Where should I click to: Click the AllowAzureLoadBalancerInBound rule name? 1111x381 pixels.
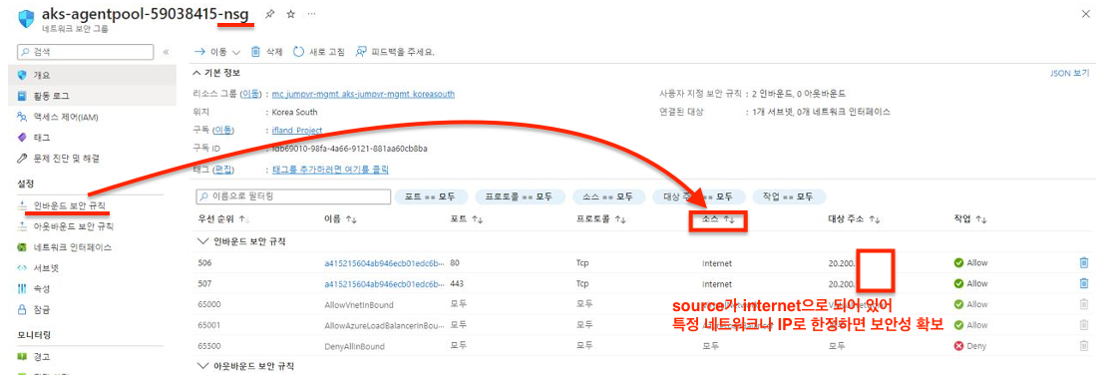(x=384, y=325)
